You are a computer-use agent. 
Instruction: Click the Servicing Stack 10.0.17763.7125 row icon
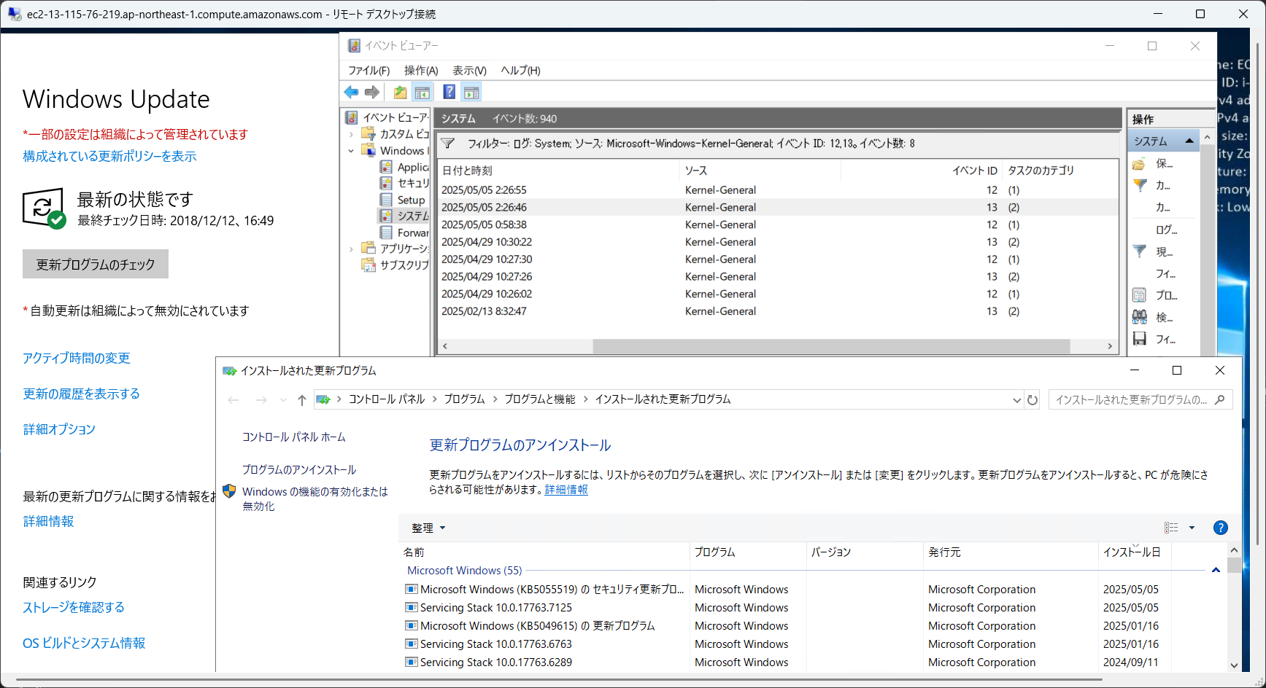(x=412, y=607)
